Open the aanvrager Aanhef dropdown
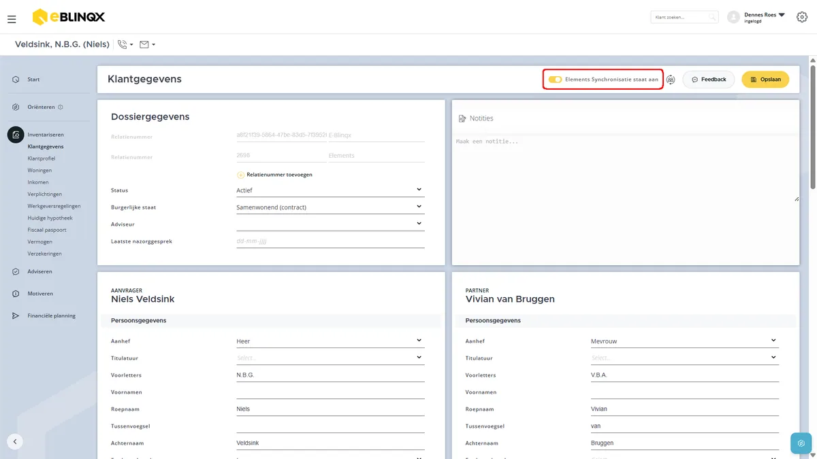This screenshot has height=459, width=817. [330, 341]
